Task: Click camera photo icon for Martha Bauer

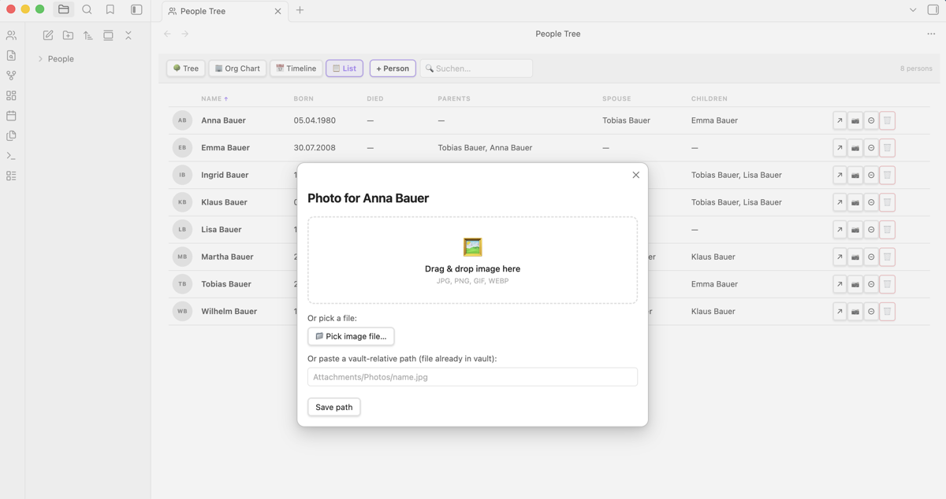Action: [855, 257]
